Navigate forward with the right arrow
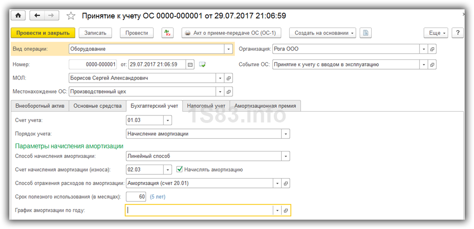 [x=52, y=16]
